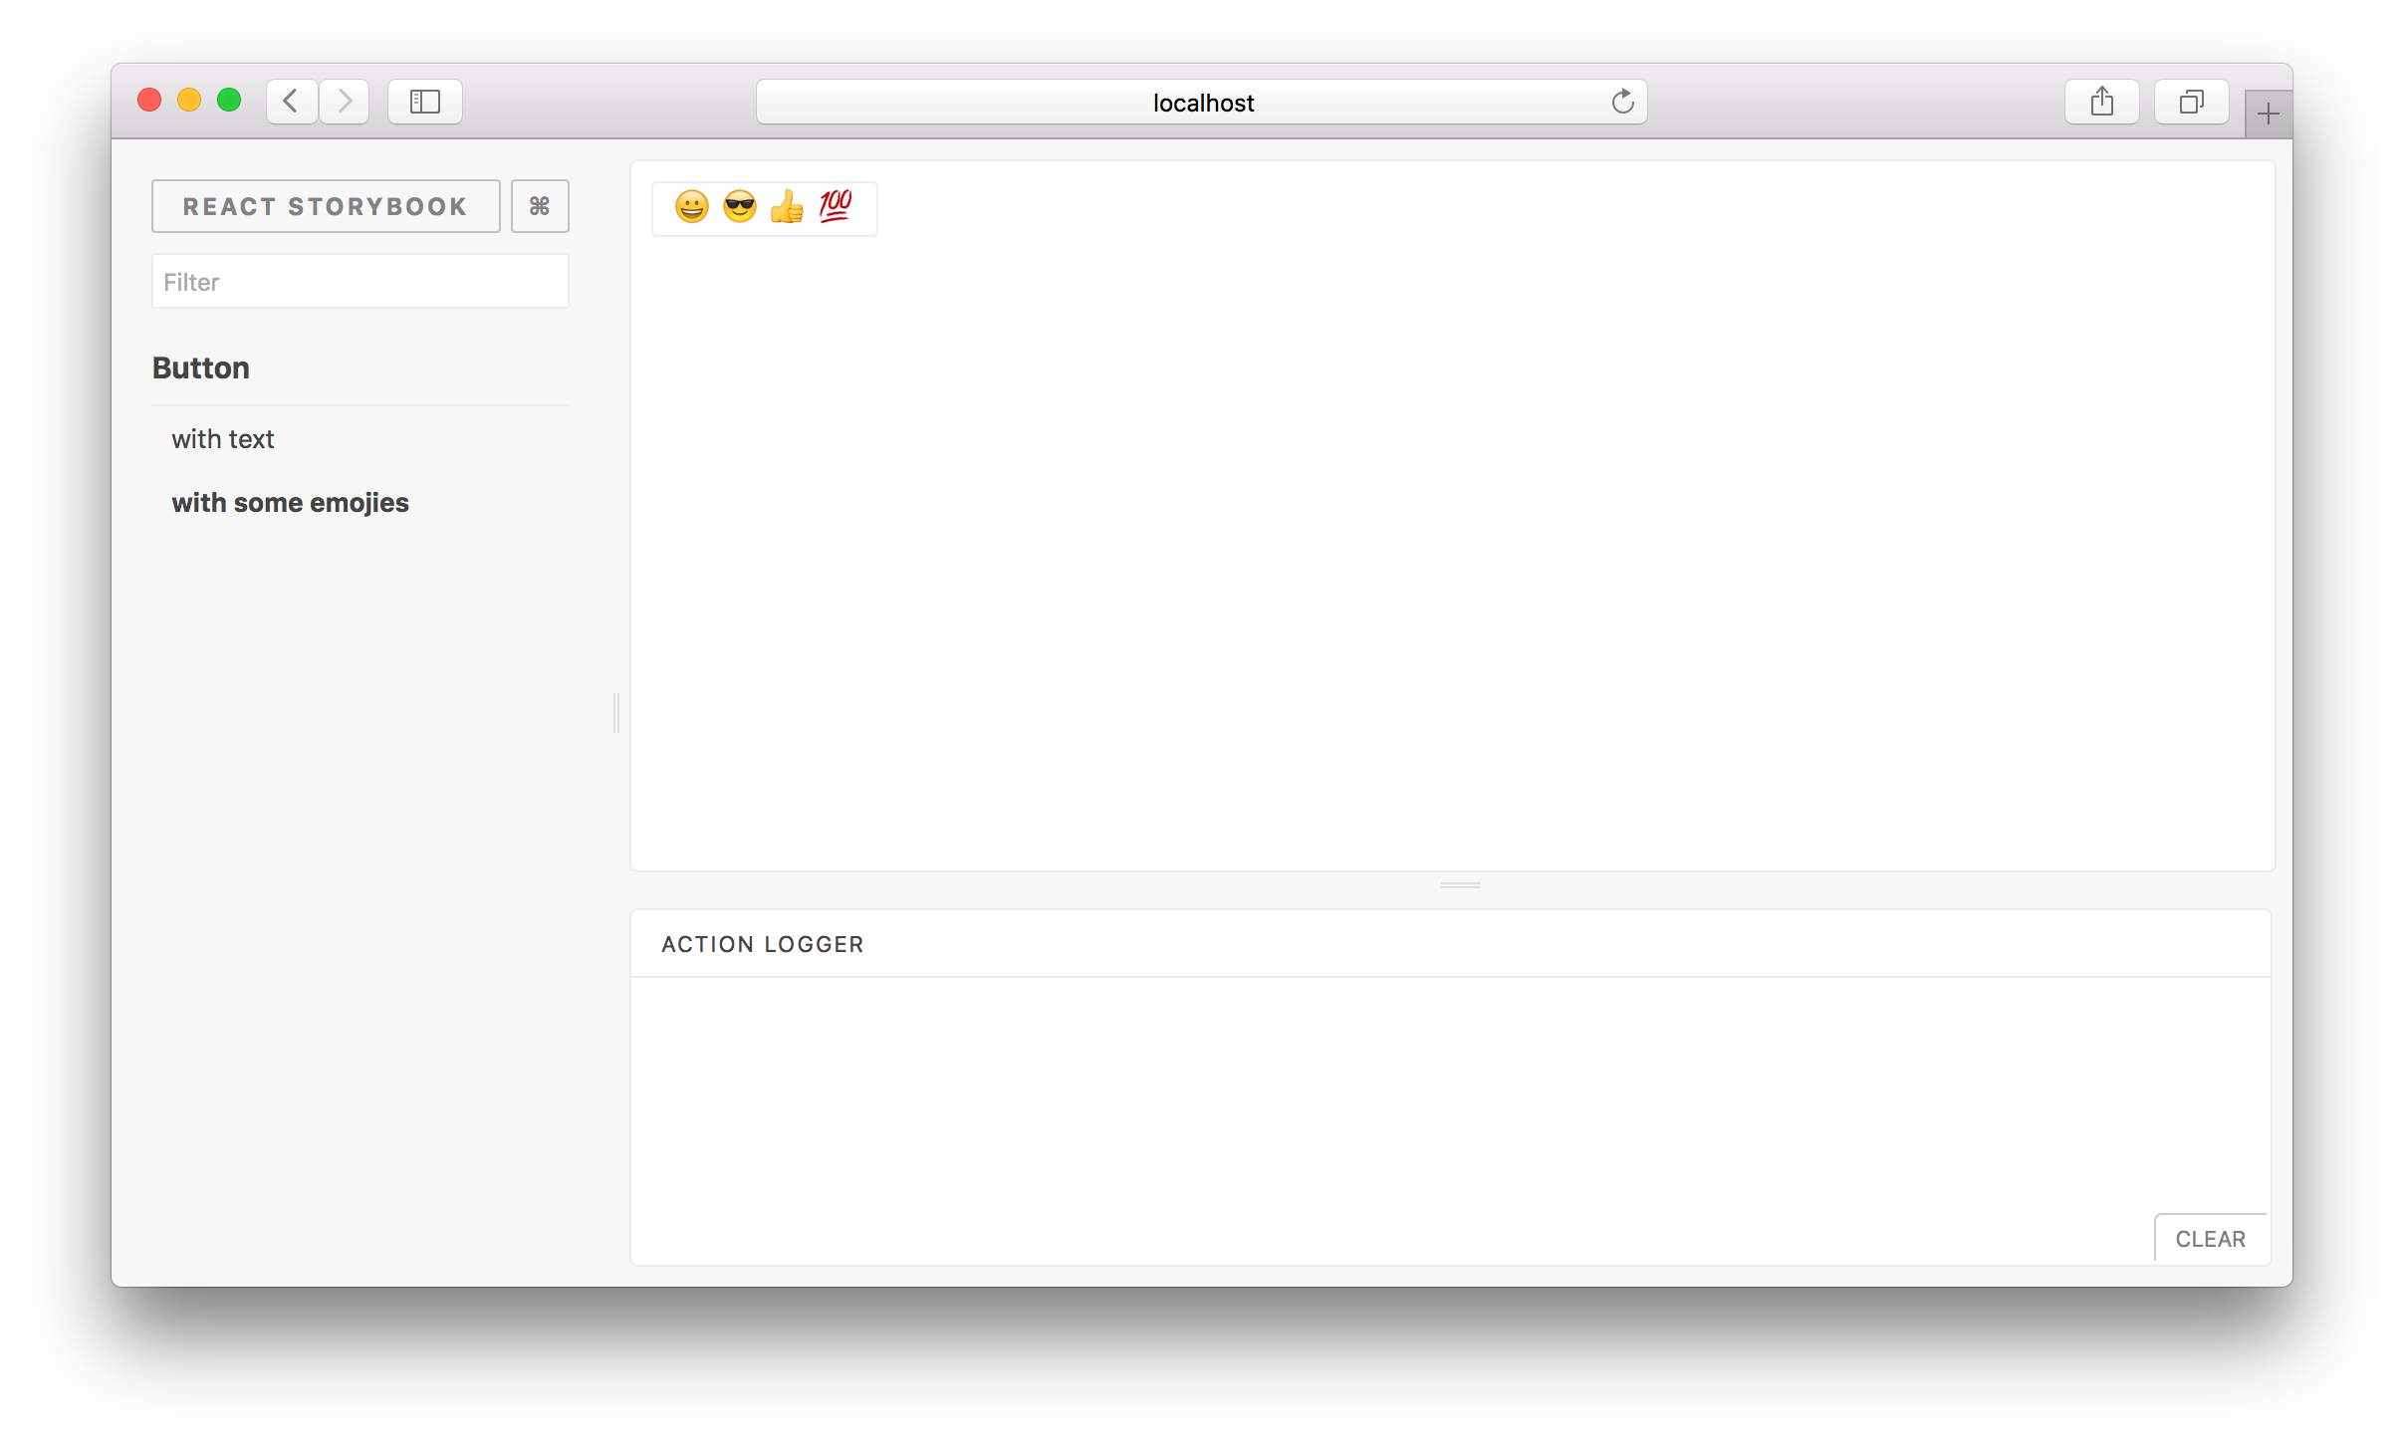The height and width of the screenshot is (1446, 2404).
Task: Click the sunglasses face emoji icon
Action: (735, 206)
